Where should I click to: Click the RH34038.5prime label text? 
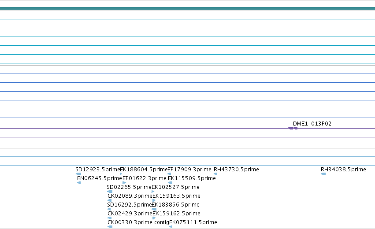tap(343, 170)
